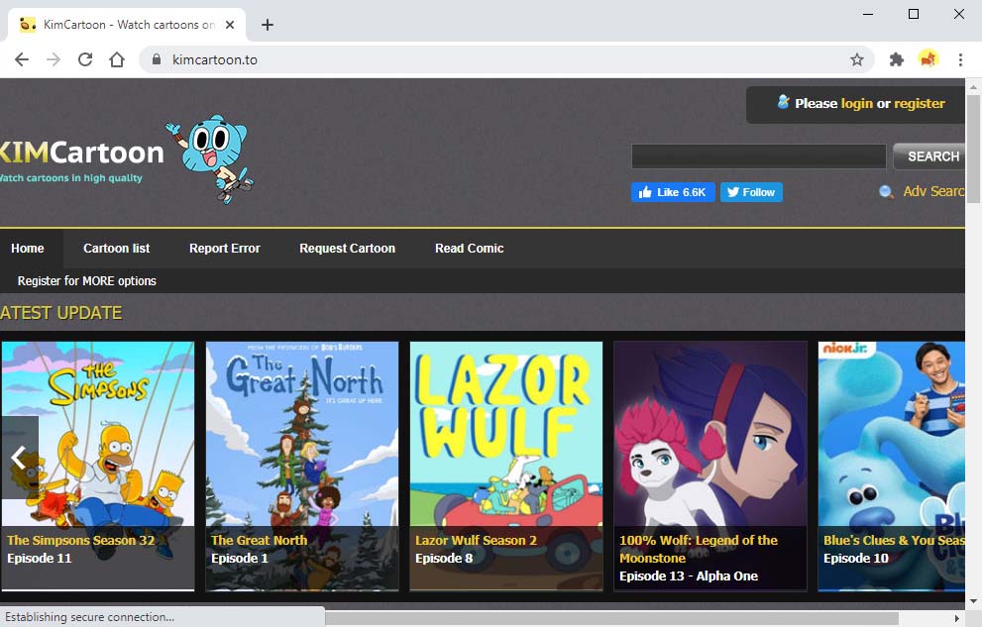Open a new tab with plus
Screen dimensions: 982x627
[268, 25]
